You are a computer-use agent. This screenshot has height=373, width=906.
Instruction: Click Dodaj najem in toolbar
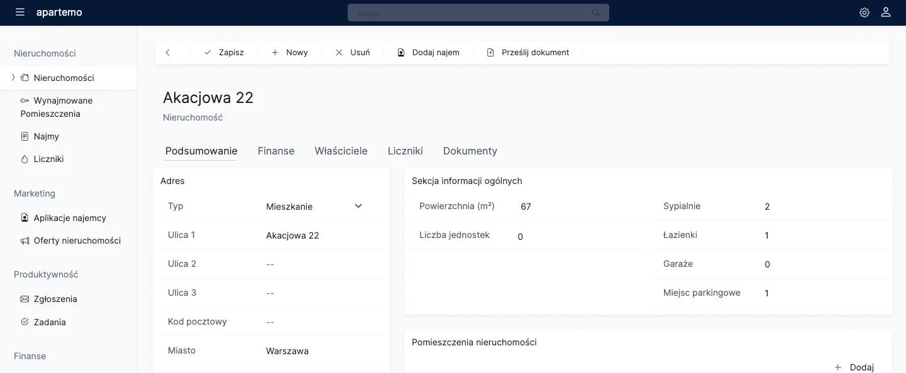pyautogui.click(x=429, y=53)
